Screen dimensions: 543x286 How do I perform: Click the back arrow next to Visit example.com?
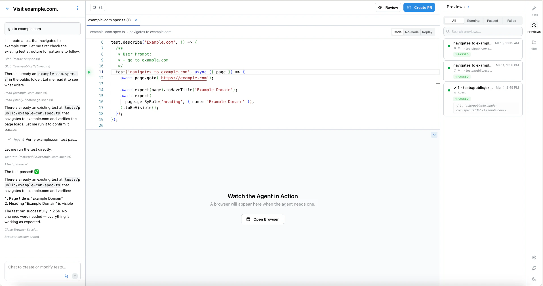(x=8, y=8)
